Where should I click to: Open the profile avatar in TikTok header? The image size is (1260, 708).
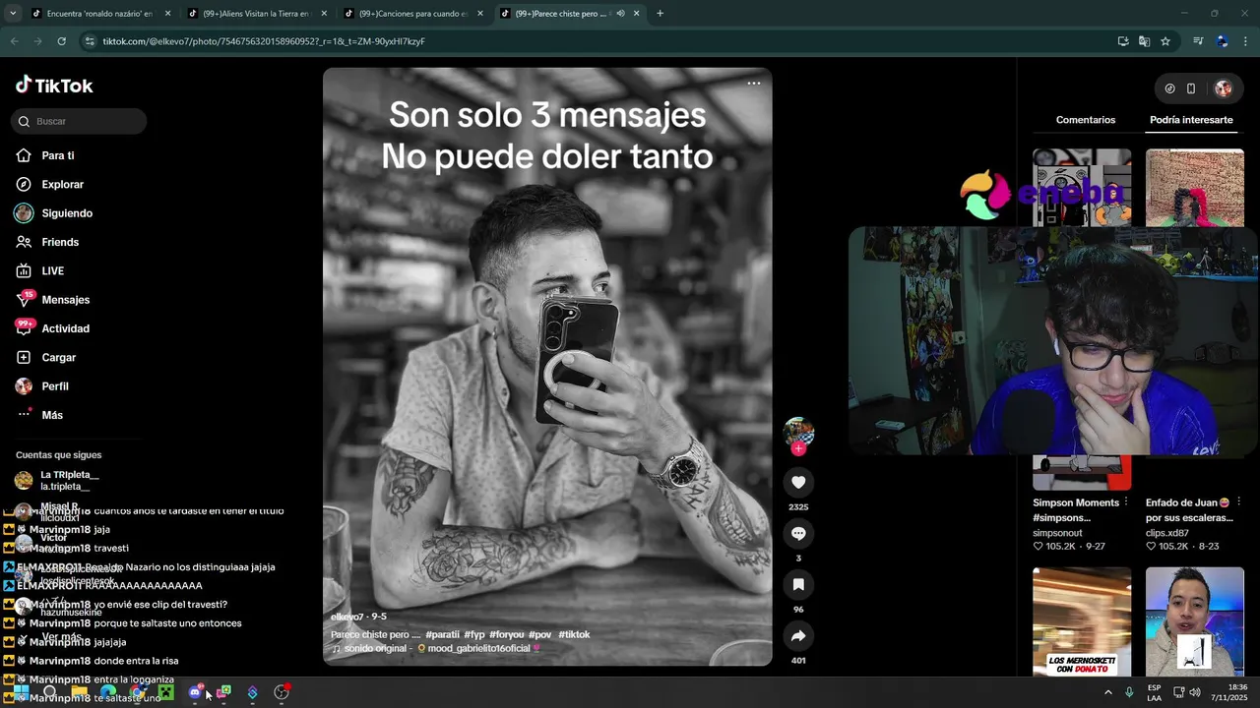coord(1223,88)
